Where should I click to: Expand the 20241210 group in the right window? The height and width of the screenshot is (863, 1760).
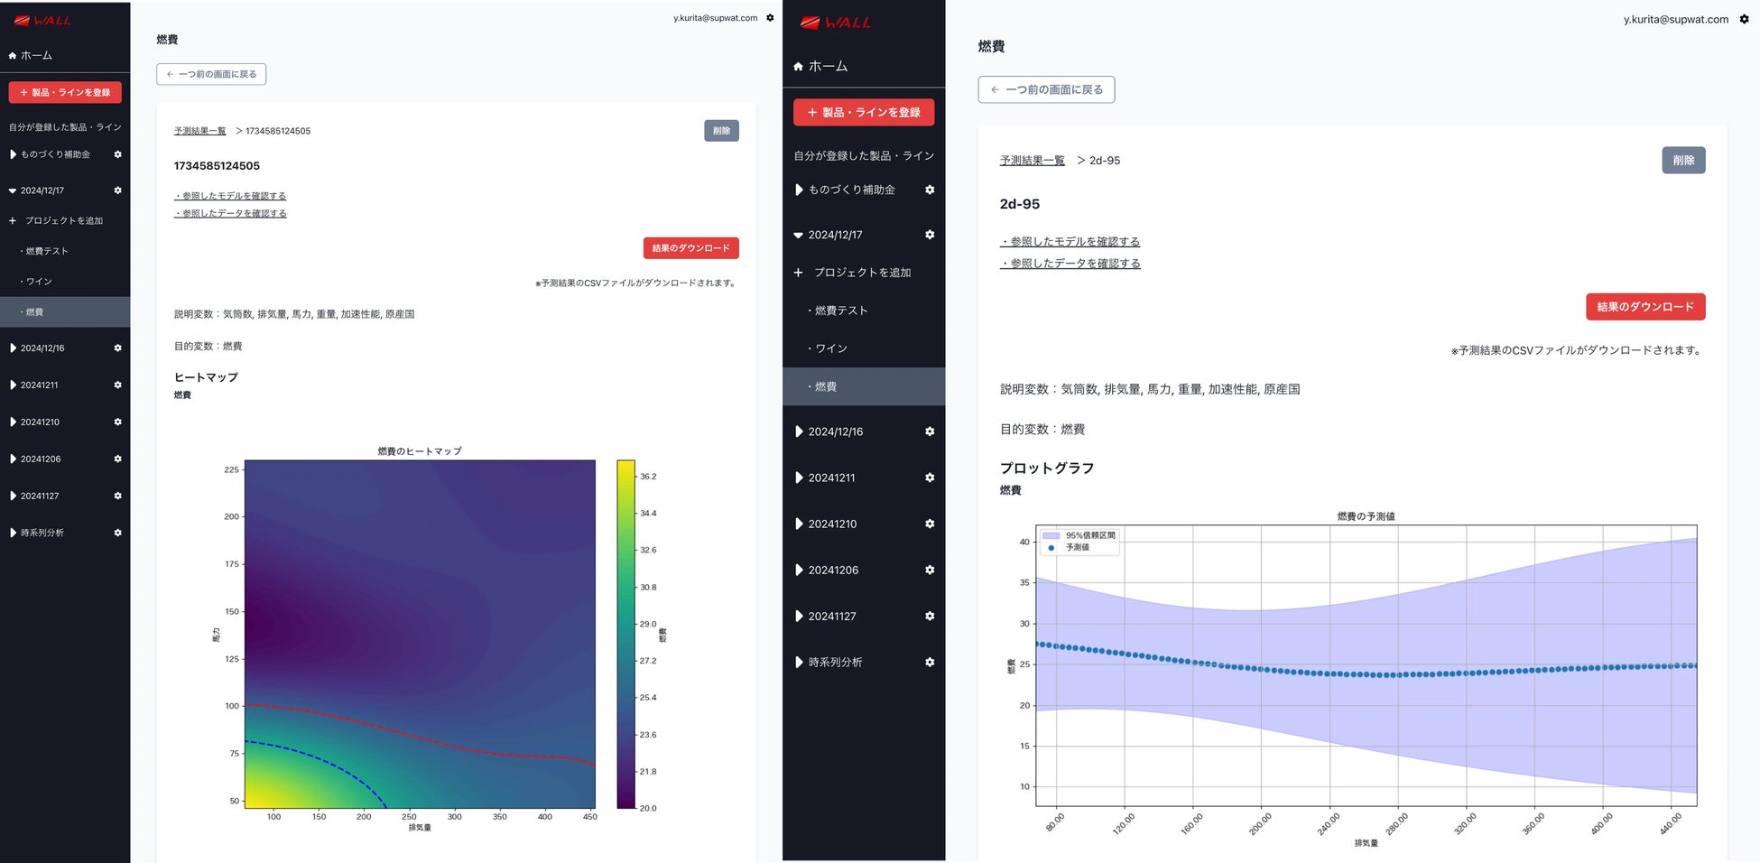click(x=799, y=524)
